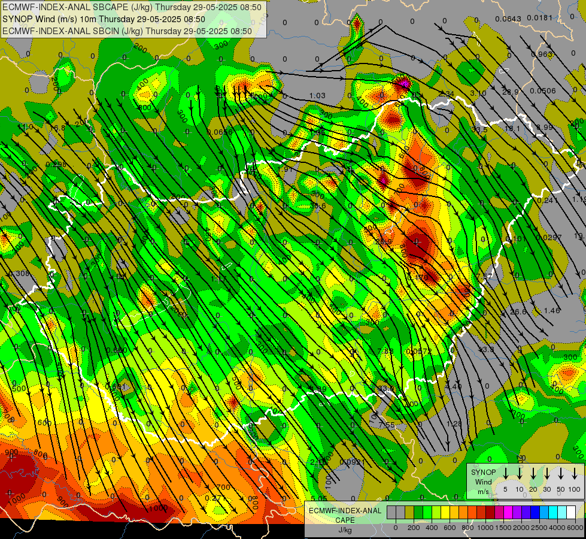Click the 4.46 value on map
This screenshot has width=586, height=539.
pyautogui.click(x=453, y=386)
